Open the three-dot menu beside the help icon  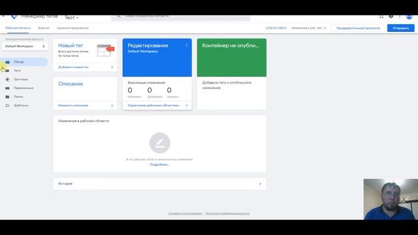(400, 16)
